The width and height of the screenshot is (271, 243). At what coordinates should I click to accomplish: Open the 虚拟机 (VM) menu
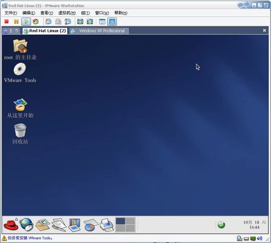[67, 13]
